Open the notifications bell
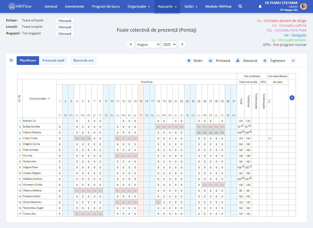Image resolution: width=313 pixels, height=228 pixels. point(260,7)
